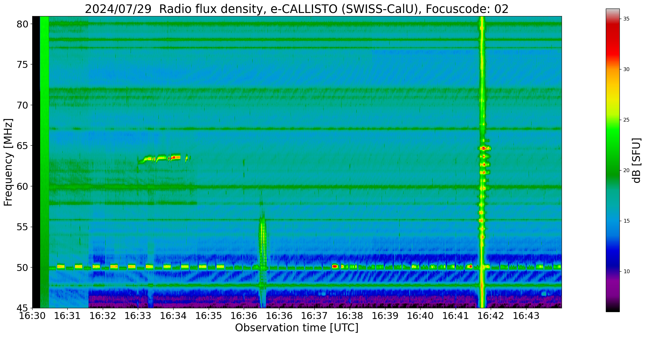Click the black strip at the spectrogram's left edge

coord(36,162)
